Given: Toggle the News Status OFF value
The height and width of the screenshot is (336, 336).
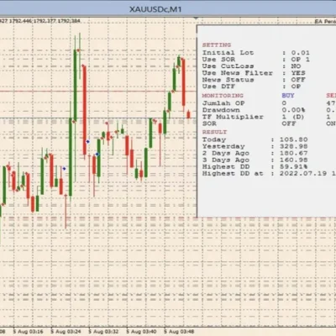Looking at the screenshot, I should point(298,80).
